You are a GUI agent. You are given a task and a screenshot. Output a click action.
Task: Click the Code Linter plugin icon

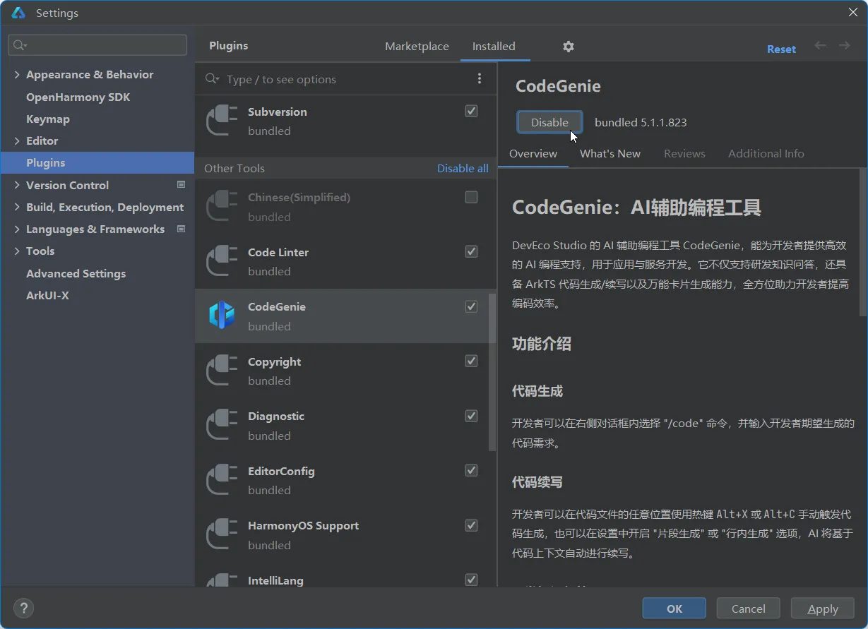pos(221,261)
